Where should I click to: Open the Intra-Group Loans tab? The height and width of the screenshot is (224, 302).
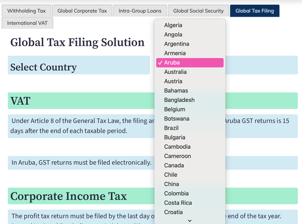pyautogui.click(x=140, y=11)
